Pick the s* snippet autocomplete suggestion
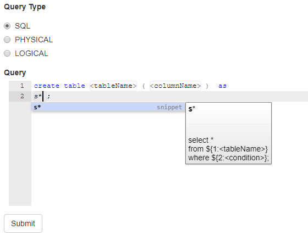 [108, 107]
